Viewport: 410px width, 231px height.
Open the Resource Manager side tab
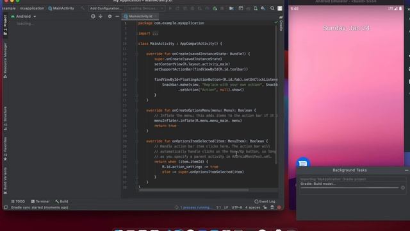pyautogui.click(x=5, y=60)
